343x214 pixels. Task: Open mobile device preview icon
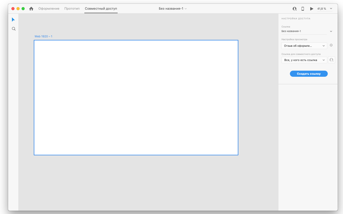[x=303, y=9]
